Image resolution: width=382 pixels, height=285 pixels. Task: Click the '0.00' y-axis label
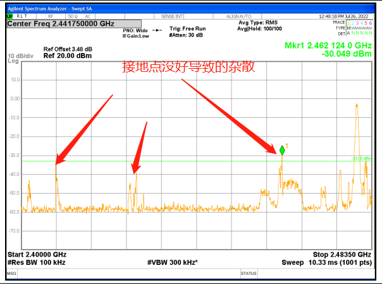15,98
